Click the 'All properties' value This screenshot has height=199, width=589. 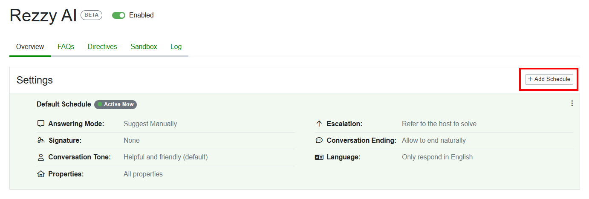(x=143, y=174)
